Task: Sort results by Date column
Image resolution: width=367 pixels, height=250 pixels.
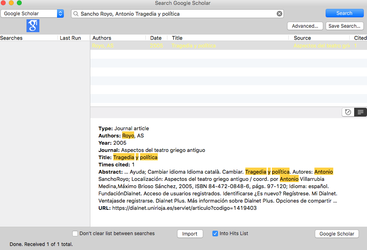Action: click(x=156, y=38)
